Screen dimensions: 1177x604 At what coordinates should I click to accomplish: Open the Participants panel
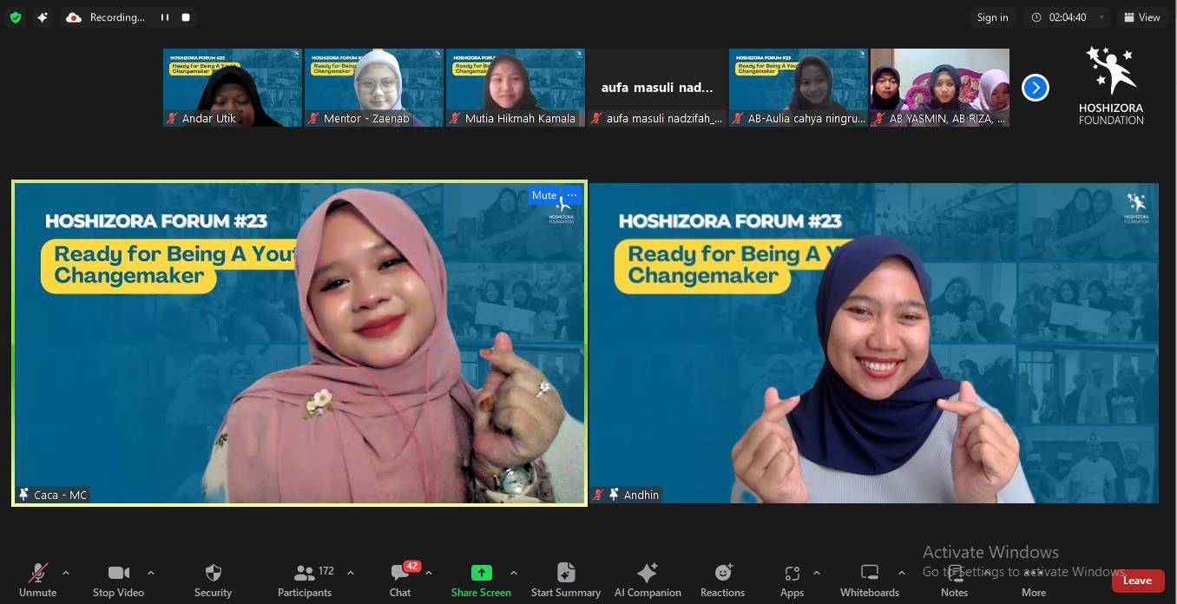305,580
